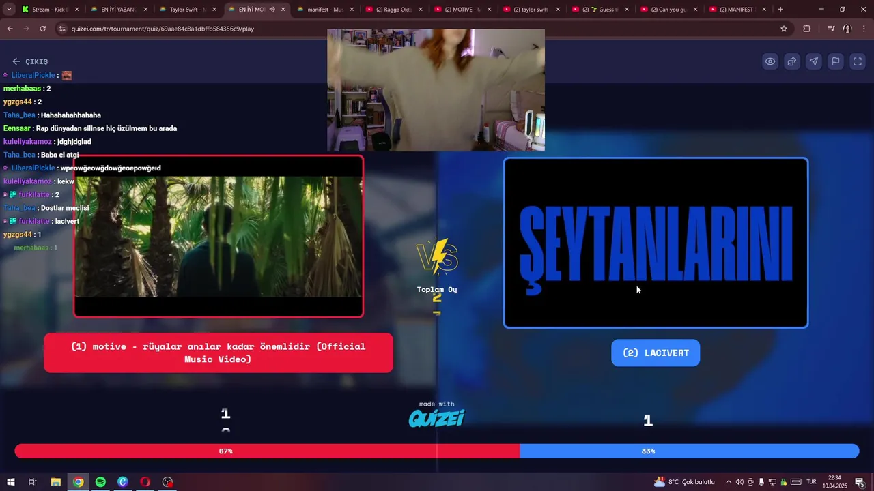
Task: Mute the audio icon on active tab
Action: point(272,10)
